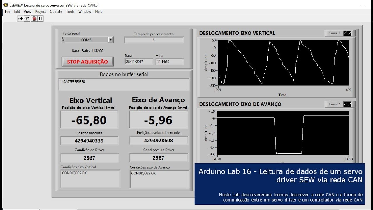Click the Eixo Vertical position value -65,80
This screenshot has height=210, width=373.
tap(89, 120)
